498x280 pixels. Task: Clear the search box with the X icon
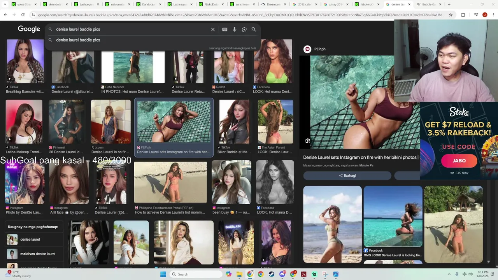213,29
